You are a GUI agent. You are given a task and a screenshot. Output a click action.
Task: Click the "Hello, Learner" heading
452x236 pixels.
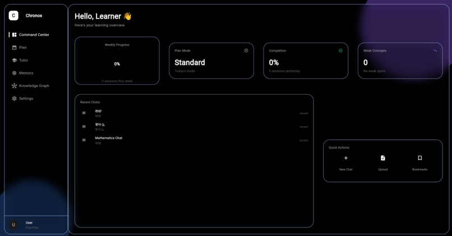click(x=98, y=16)
